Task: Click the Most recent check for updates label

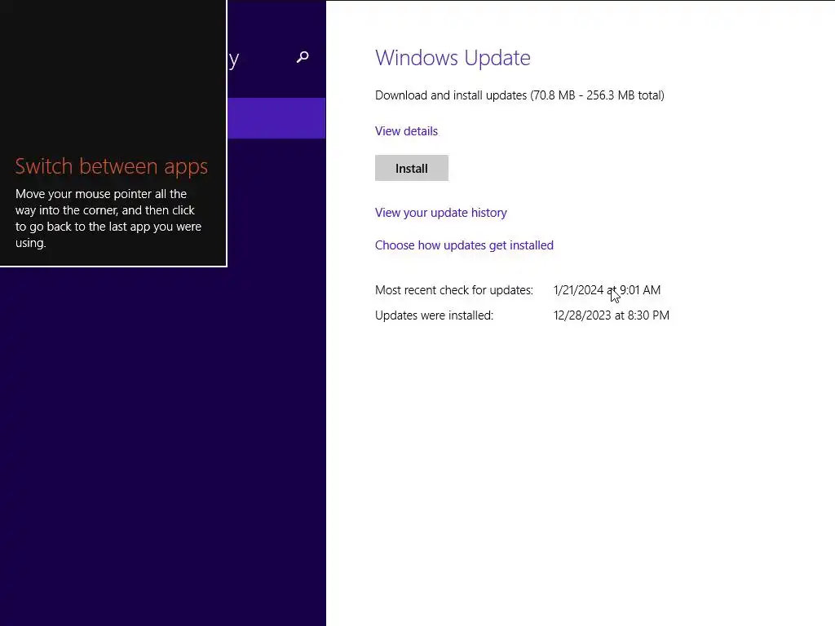Action: pyautogui.click(x=454, y=290)
